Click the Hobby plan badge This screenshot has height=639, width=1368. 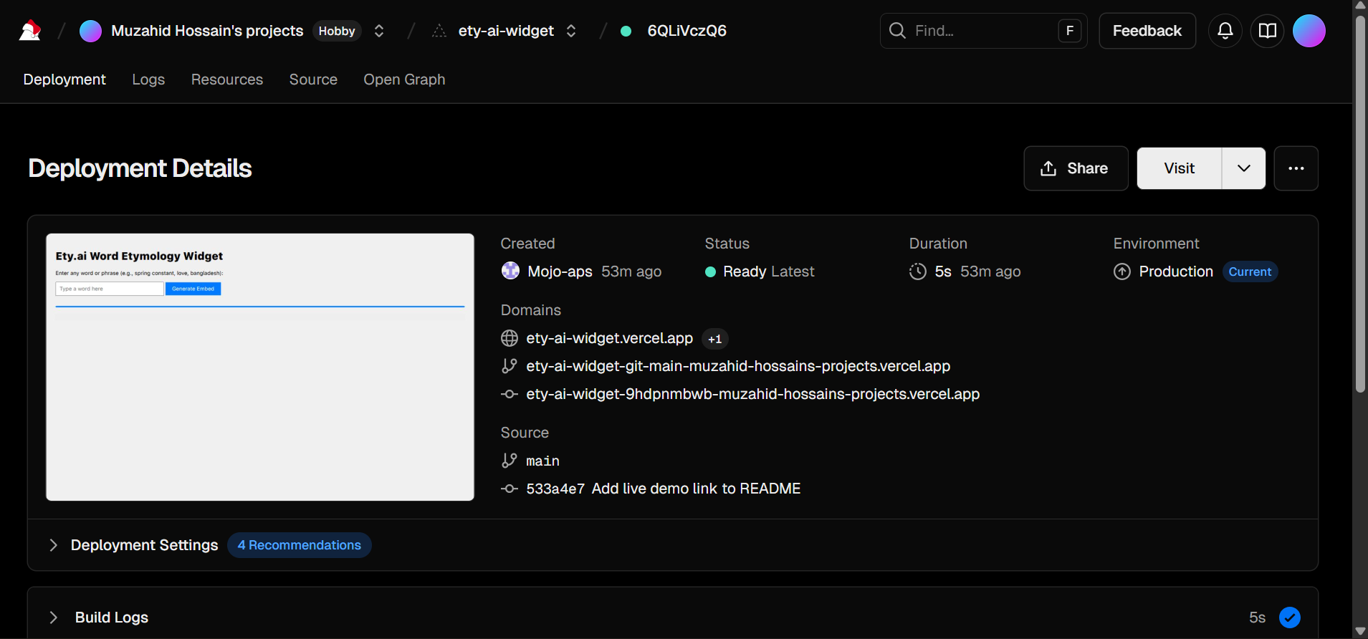pos(337,31)
